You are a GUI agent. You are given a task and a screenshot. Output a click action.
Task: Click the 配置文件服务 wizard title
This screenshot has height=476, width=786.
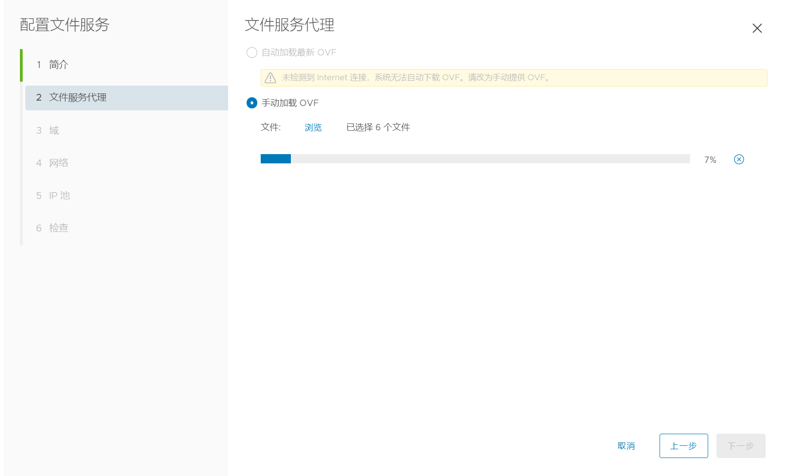[65, 25]
